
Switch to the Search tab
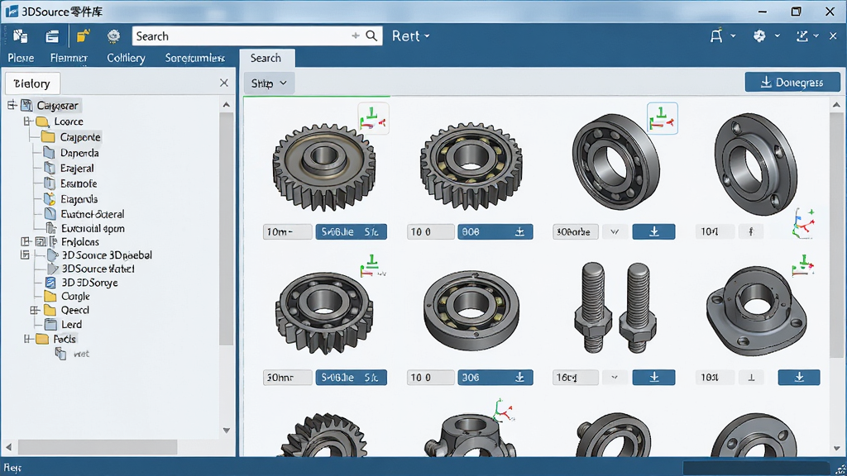(x=266, y=58)
